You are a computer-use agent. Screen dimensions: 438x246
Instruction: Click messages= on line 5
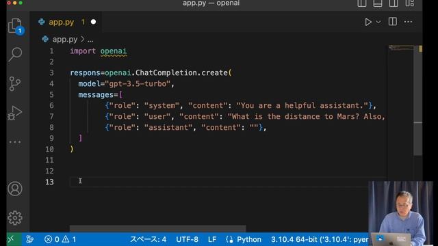(98, 95)
